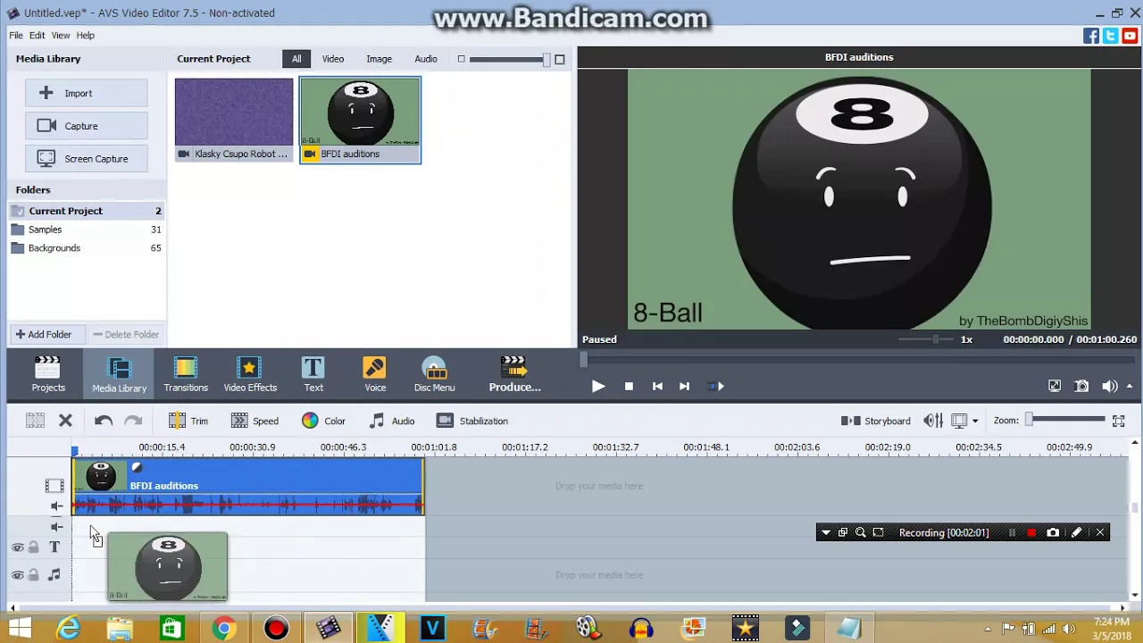Click the Import button
The height and width of the screenshot is (643, 1143).
coord(87,93)
